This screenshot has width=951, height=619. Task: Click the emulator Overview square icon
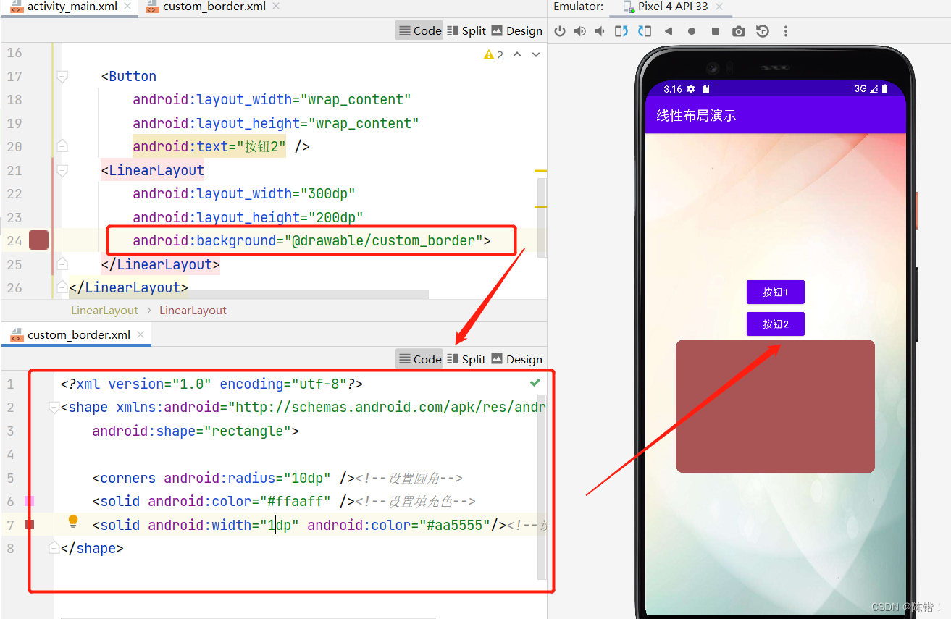[x=716, y=31]
